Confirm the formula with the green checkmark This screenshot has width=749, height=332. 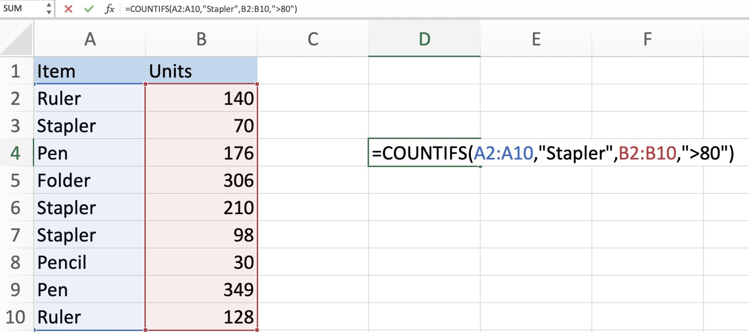click(x=89, y=9)
